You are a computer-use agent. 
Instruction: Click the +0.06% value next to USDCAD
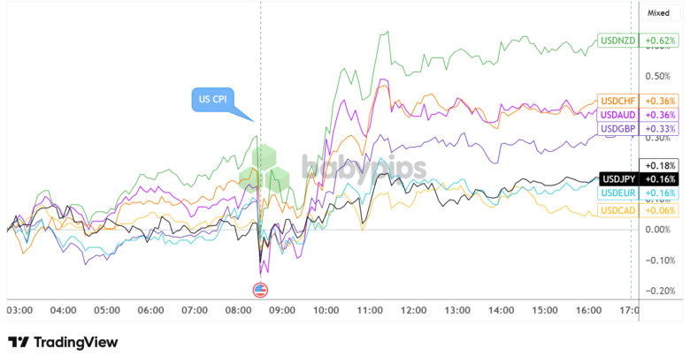[x=661, y=210]
